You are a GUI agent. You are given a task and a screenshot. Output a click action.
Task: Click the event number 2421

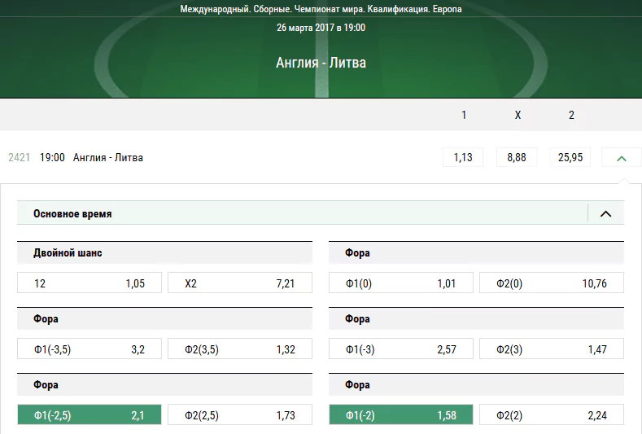19,158
